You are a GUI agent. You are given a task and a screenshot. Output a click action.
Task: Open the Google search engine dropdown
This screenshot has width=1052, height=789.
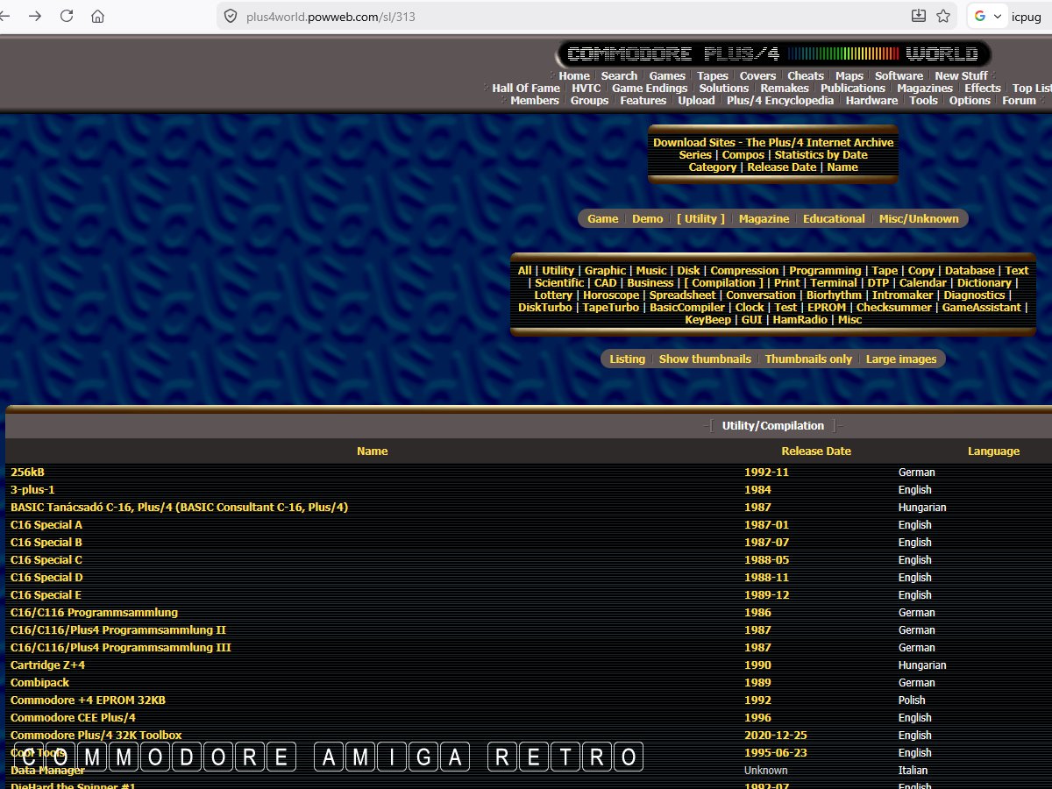(x=988, y=16)
